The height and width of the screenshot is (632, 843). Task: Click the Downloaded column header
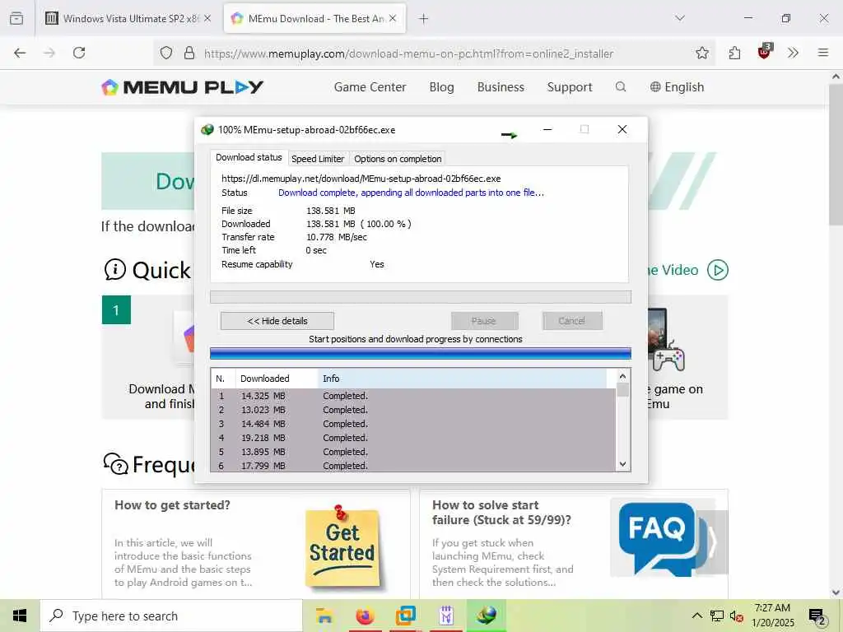[277, 379]
